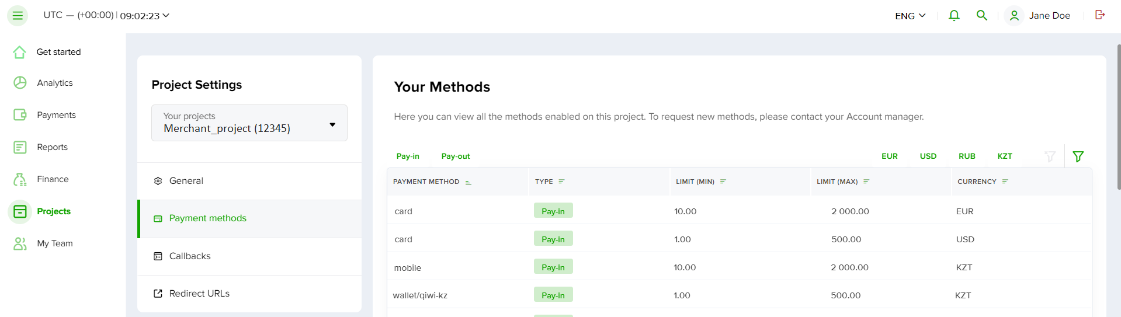Open notifications bell icon
The width and height of the screenshot is (1121, 317).
[x=954, y=16]
